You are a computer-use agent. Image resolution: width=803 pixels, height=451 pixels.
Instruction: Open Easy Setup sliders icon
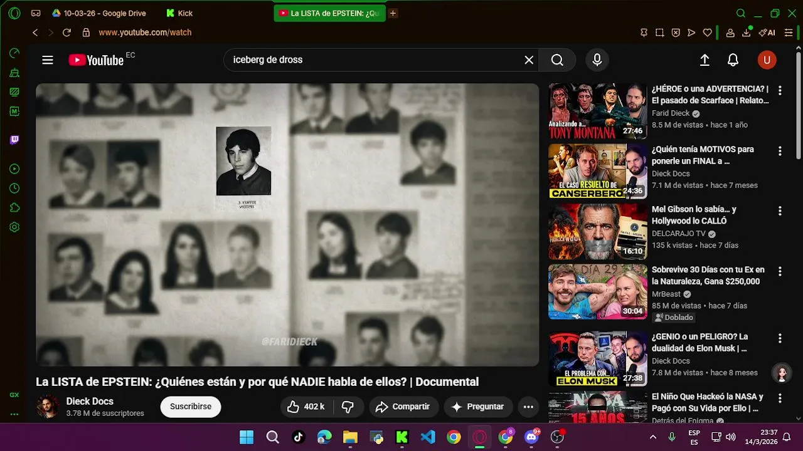click(x=789, y=33)
